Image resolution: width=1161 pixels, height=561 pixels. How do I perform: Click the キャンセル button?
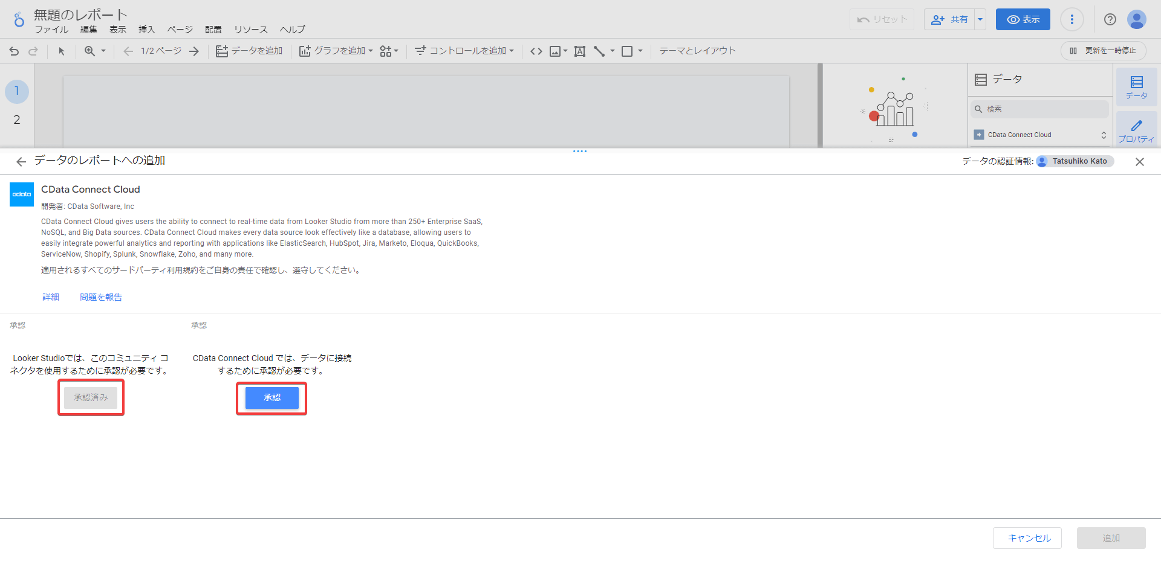click(1027, 538)
